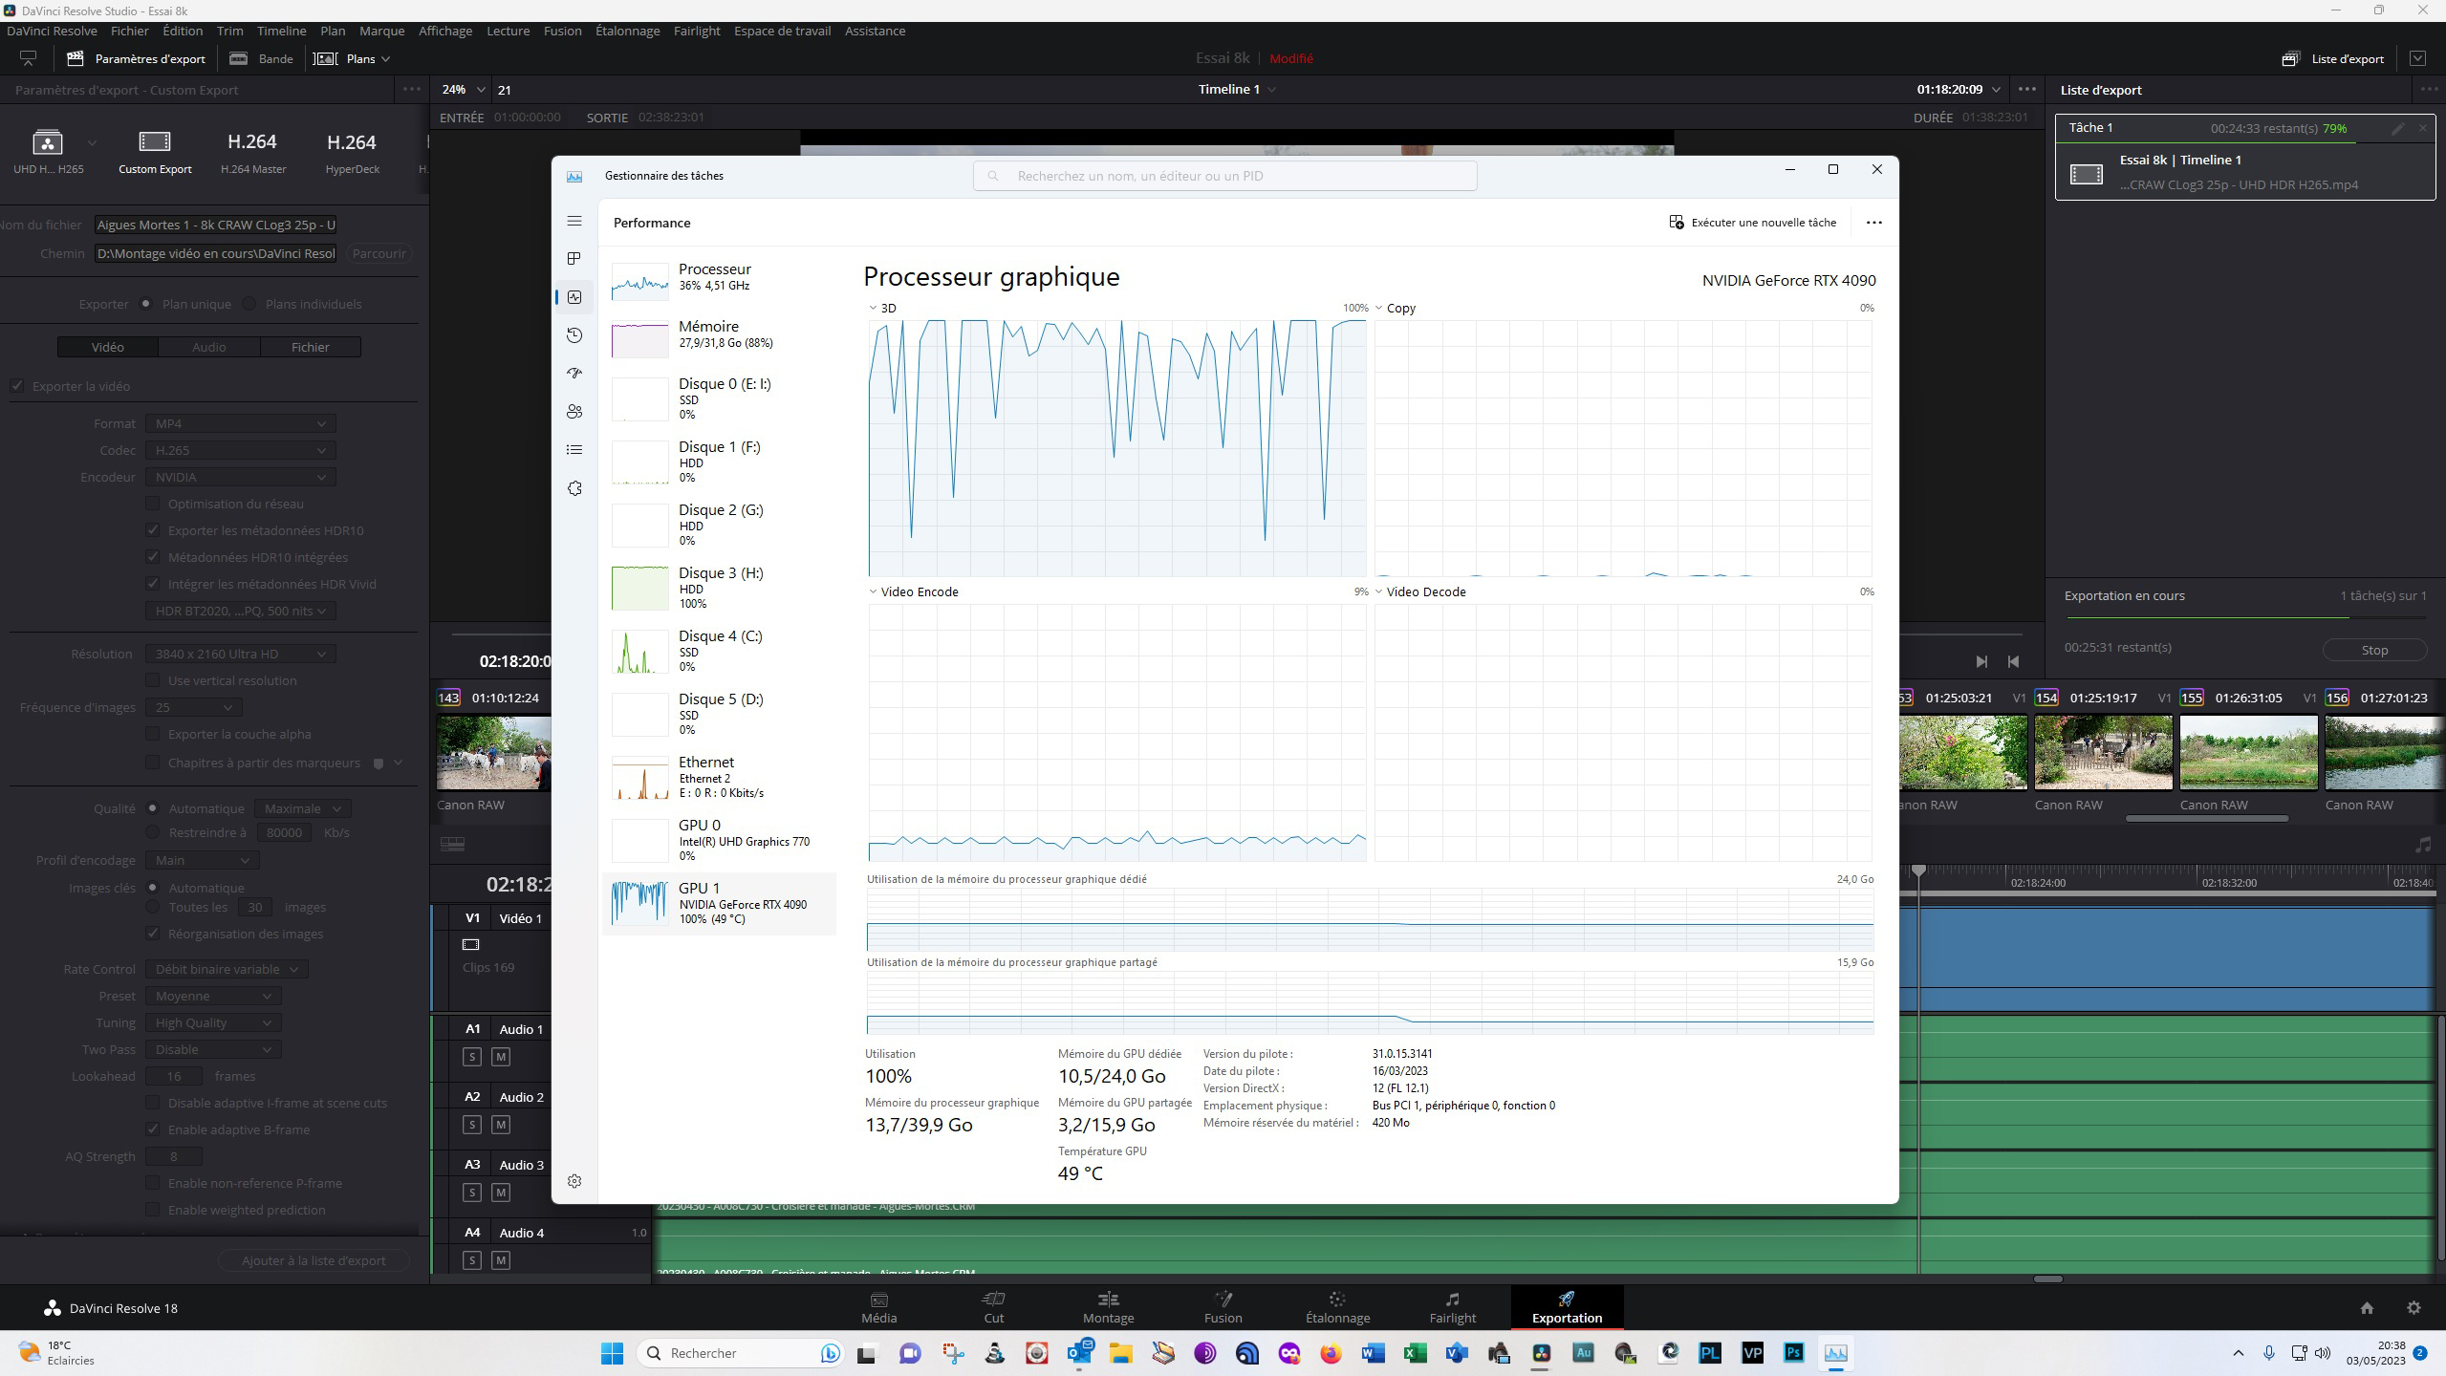Open the Étalonnage menu
Viewport: 2446px width, 1376px height.
coord(627,31)
